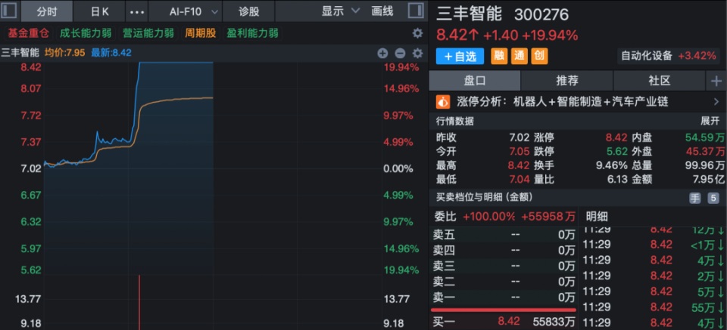
Task: Click 跌停 5.62 limit-down value
Action: tap(617, 151)
